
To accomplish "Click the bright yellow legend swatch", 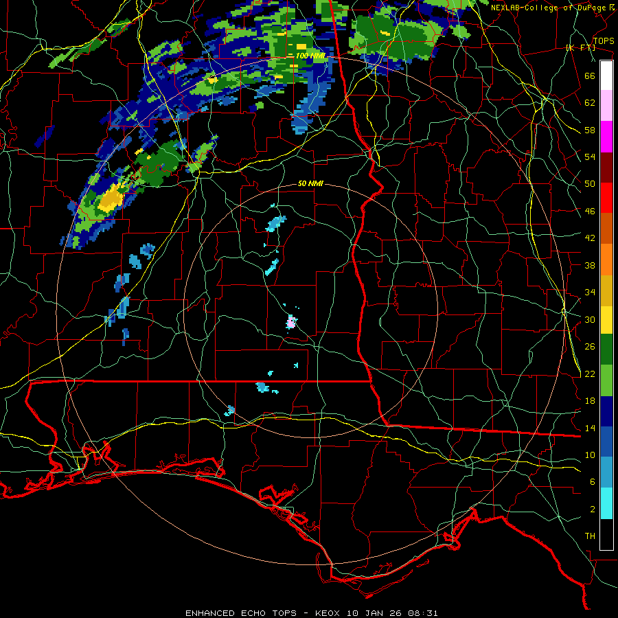I will click(606, 319).
